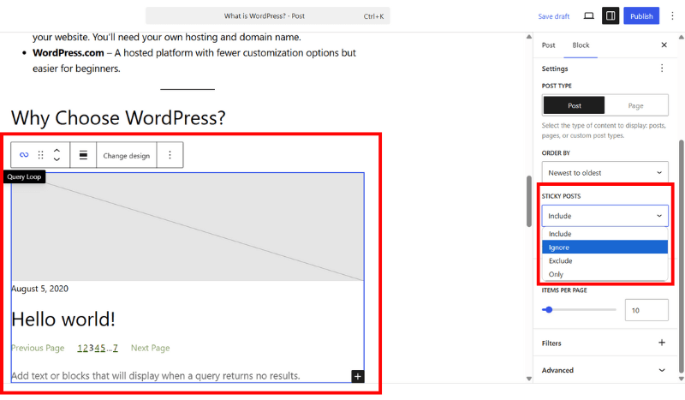Screen dimensions: 685x400
Task: Click the items per page slider handle
Action: pyautogui.click(x=549, y=310)
